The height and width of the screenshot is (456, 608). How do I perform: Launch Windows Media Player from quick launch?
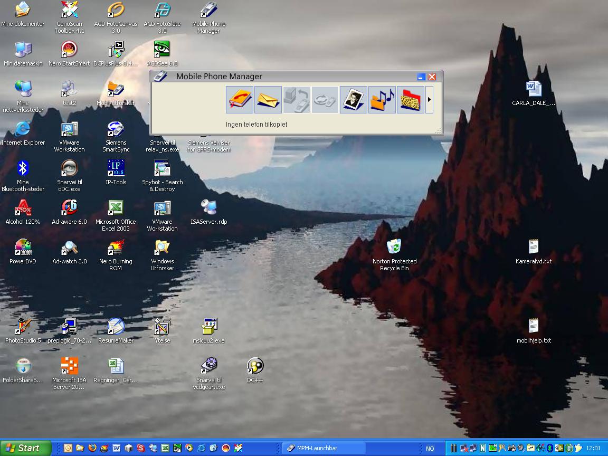tap(189, 448)
